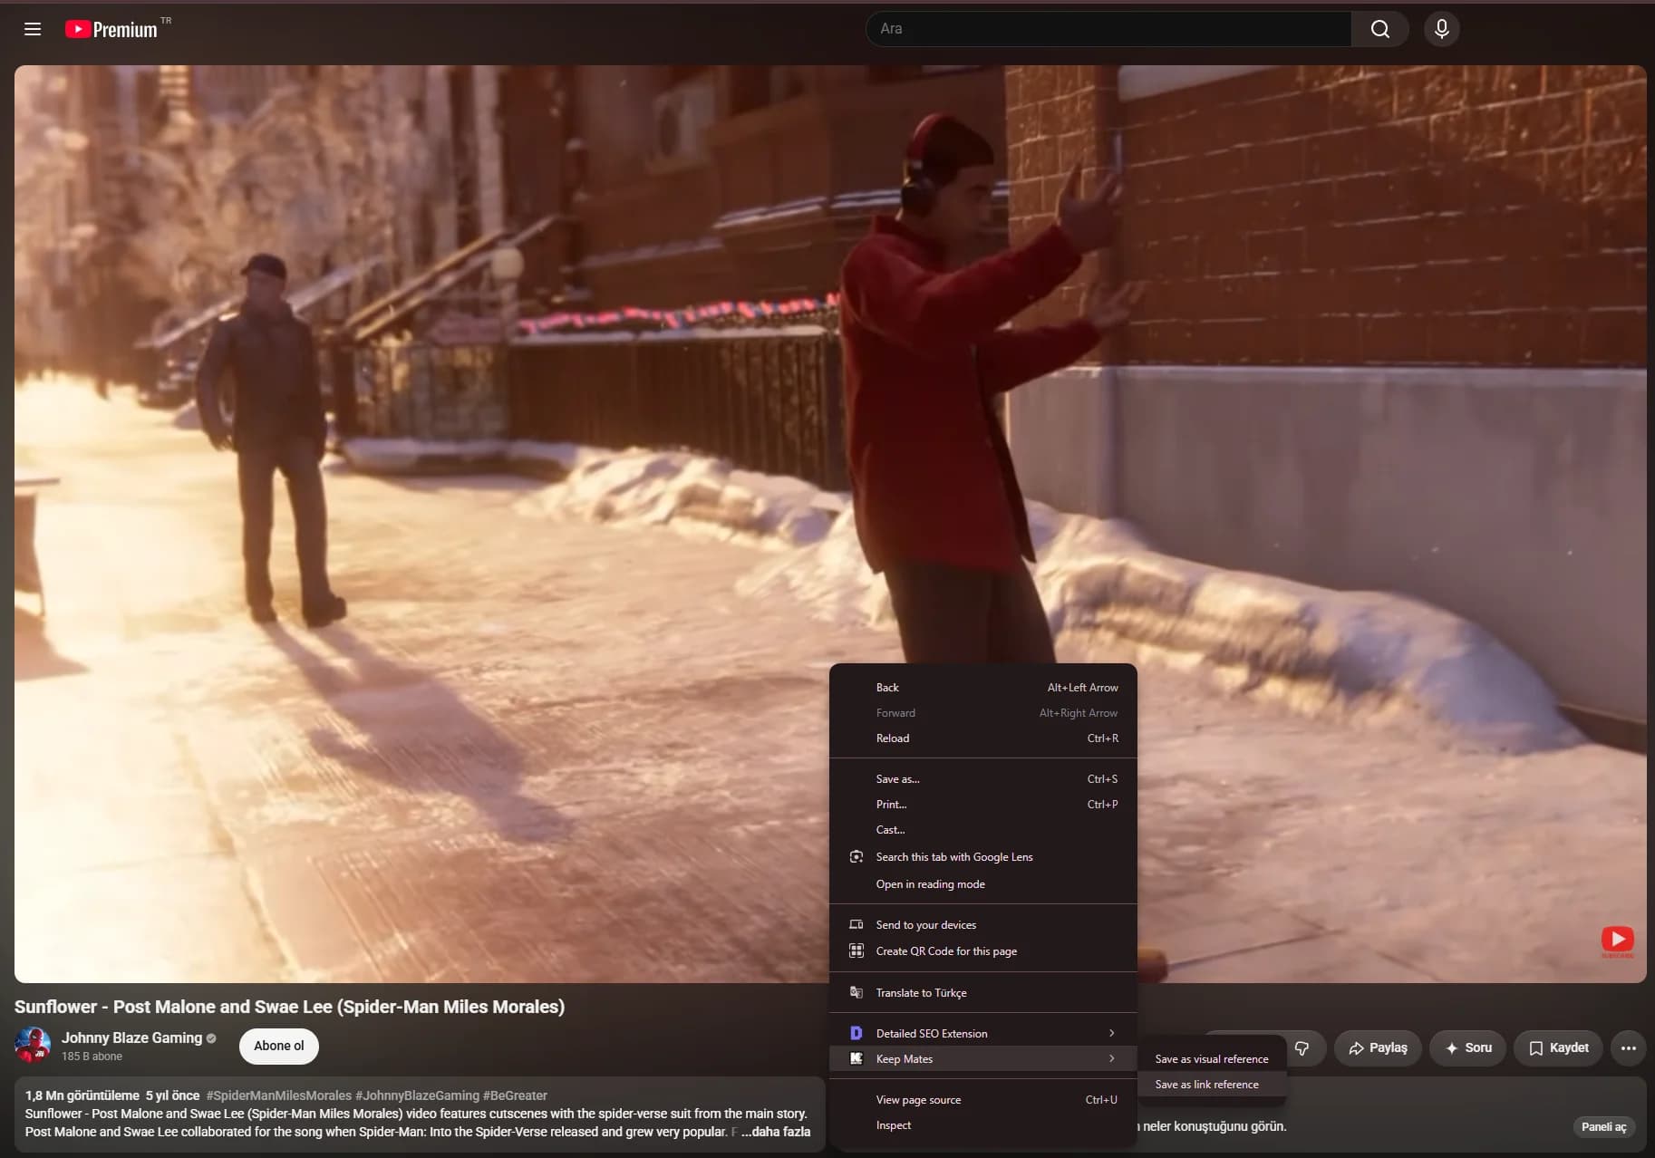
Task: Choose Create QR Code for this page
Action: click(983, 951)
